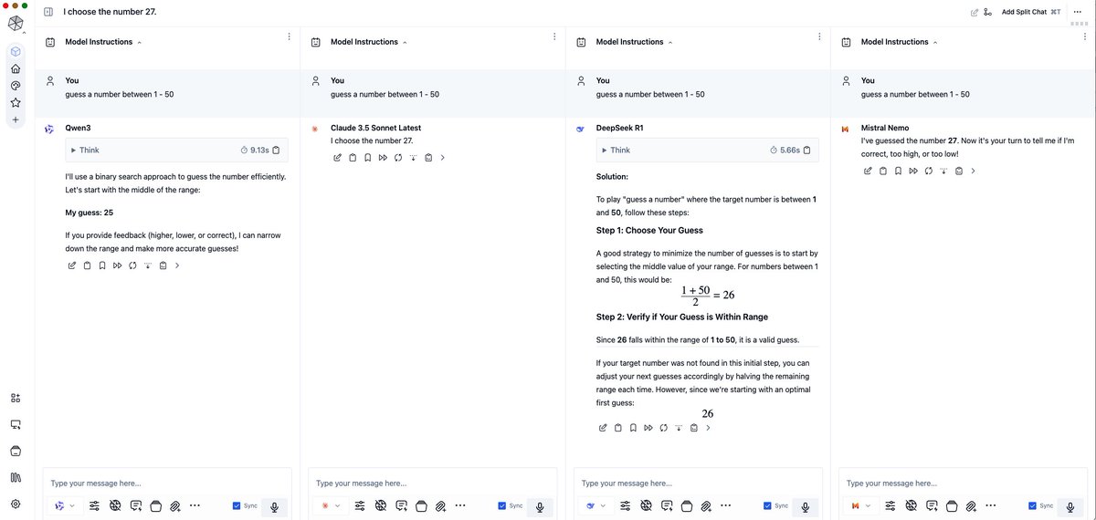
Task: Click 'Step 1: Choose Your Guess' heading
Action: (x=649, y=230)
